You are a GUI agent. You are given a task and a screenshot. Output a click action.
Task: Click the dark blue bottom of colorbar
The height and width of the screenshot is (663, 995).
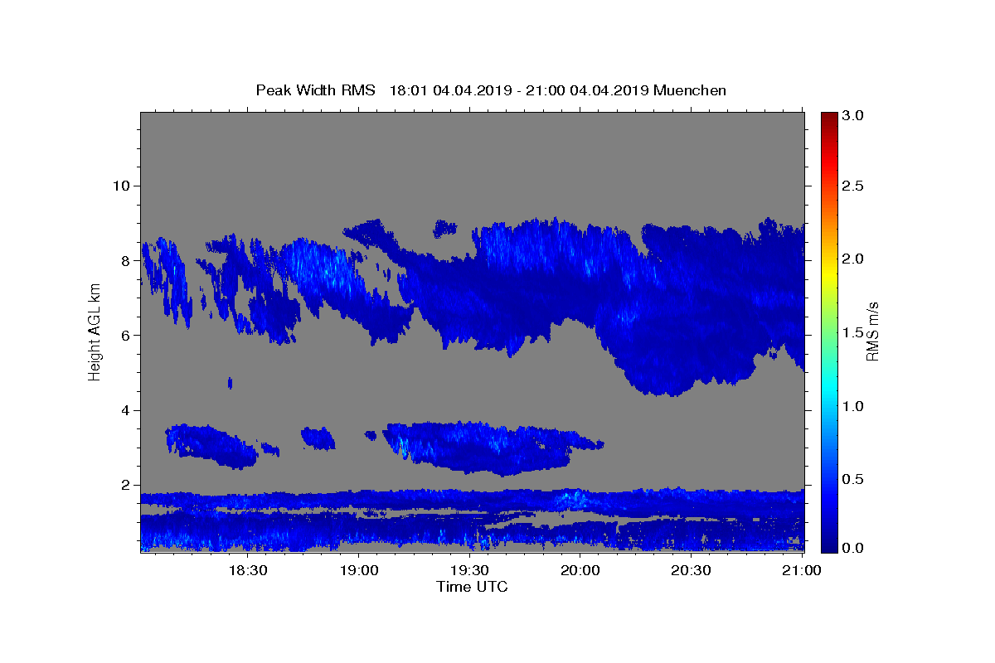tap(828, 544)
